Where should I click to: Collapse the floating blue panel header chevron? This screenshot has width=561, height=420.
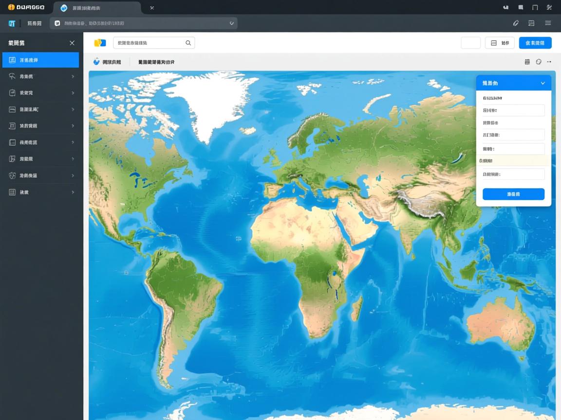coord(542,83)
